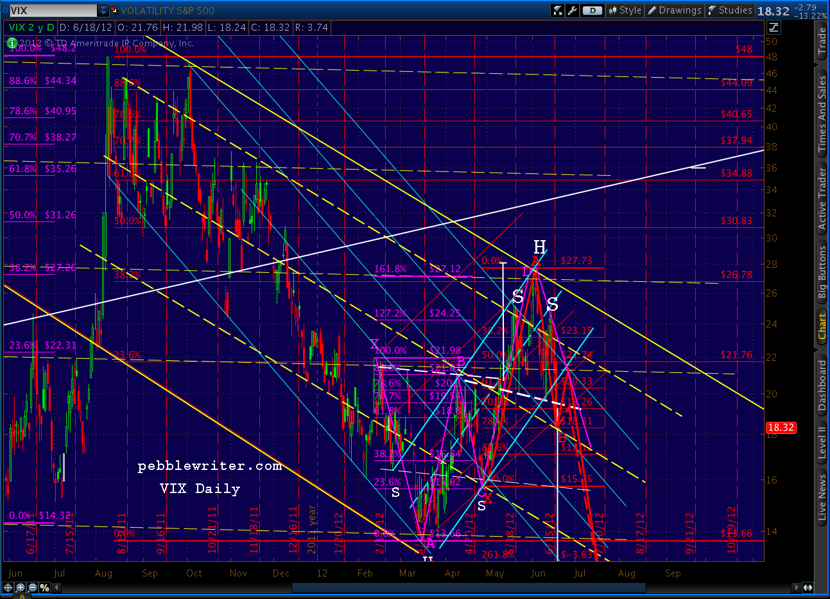Click the 50.0% $31.26 Fibonacci label

coord(42,215)
